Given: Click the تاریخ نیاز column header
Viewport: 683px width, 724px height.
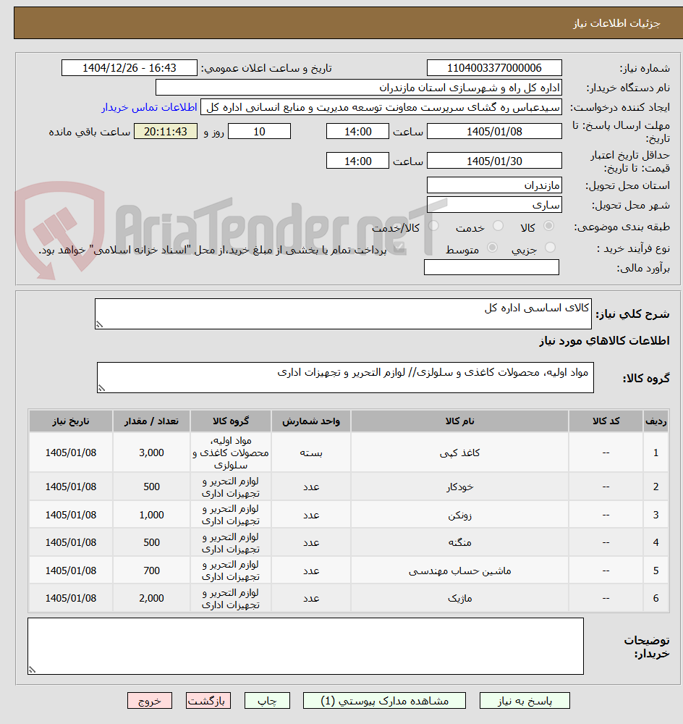Looking at the screenshot, I should pos(71,421).
